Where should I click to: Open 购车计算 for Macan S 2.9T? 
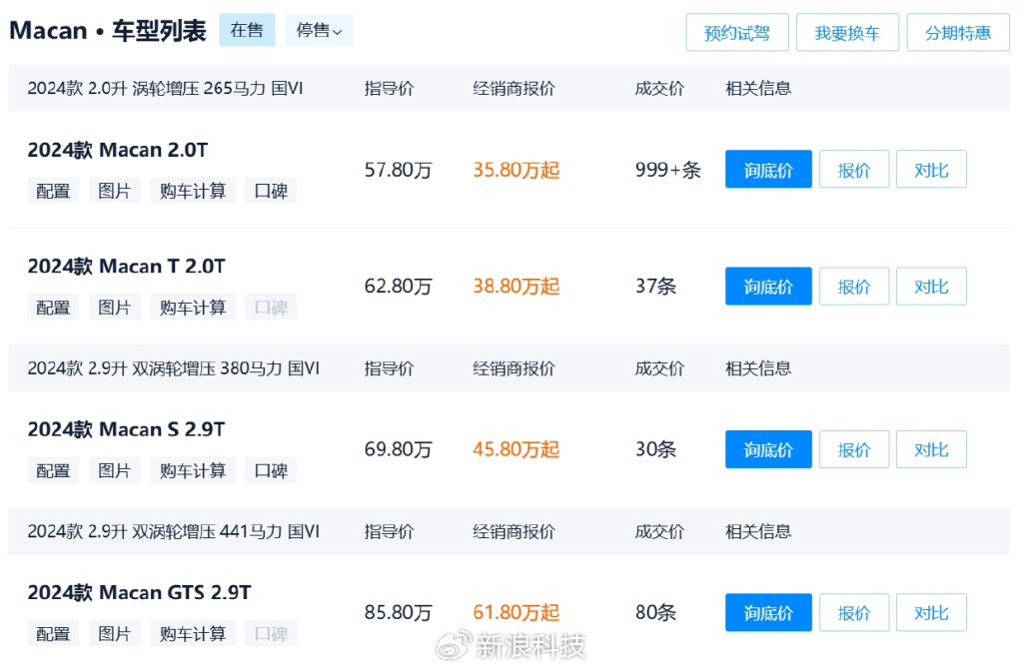tap(193, 470)
